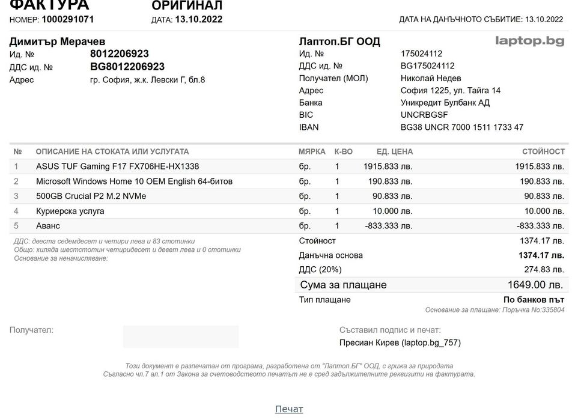Select the Общо amount in words line
Image resolution: width=584 pixels, height=420 pixels.
coord(127,250)
